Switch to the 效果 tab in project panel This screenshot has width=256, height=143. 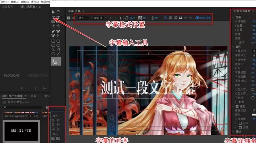[33, 96]
